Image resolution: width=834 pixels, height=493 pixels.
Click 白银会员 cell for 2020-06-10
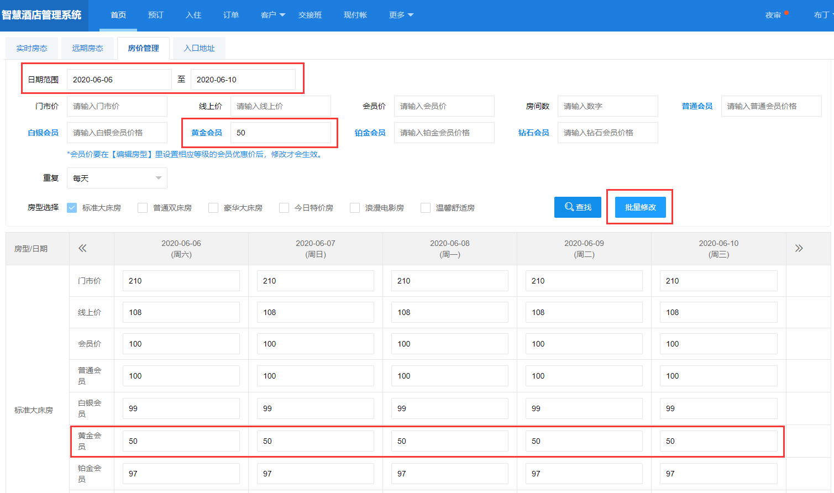(718, 408)
